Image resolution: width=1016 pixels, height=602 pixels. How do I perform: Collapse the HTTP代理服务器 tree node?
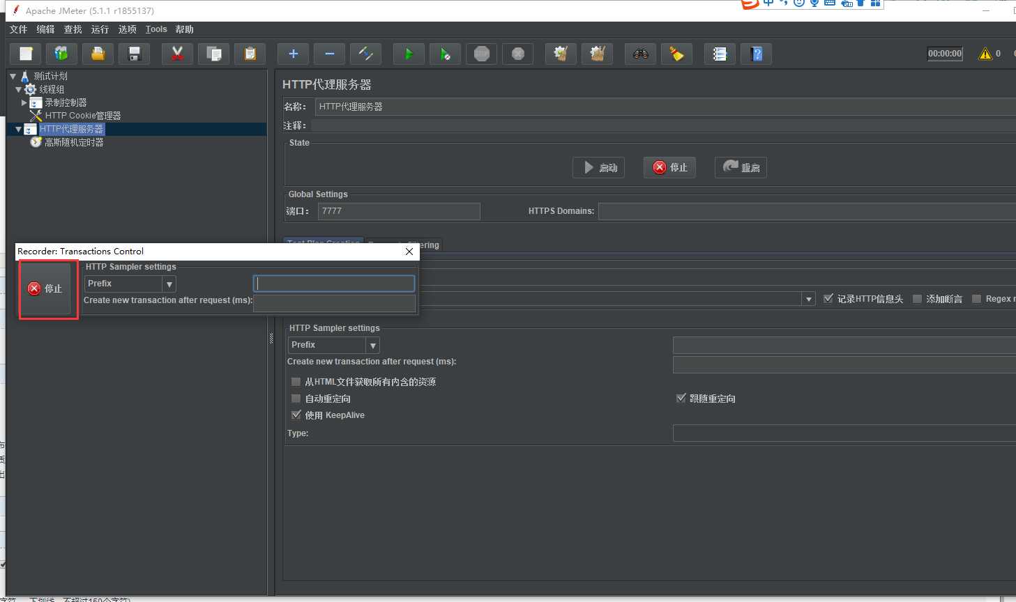[19, 129]
